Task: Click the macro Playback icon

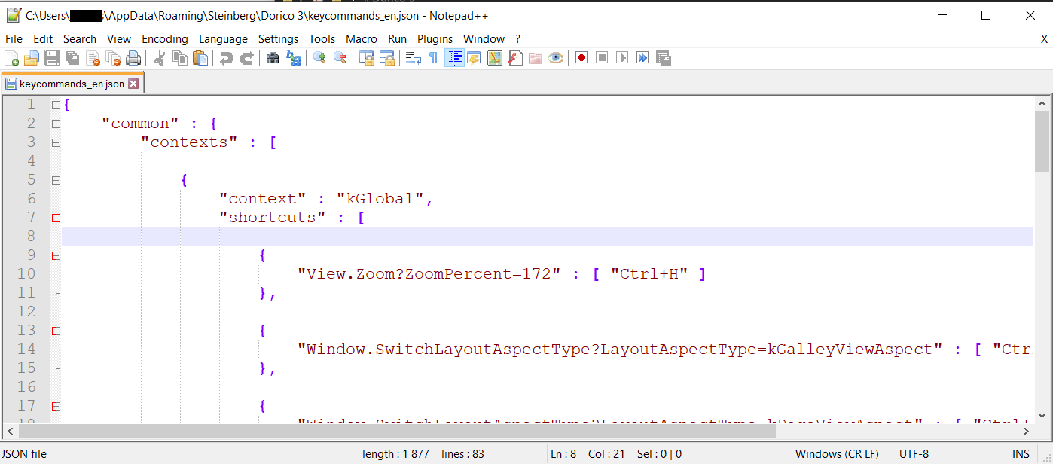Action: point(622,58)
